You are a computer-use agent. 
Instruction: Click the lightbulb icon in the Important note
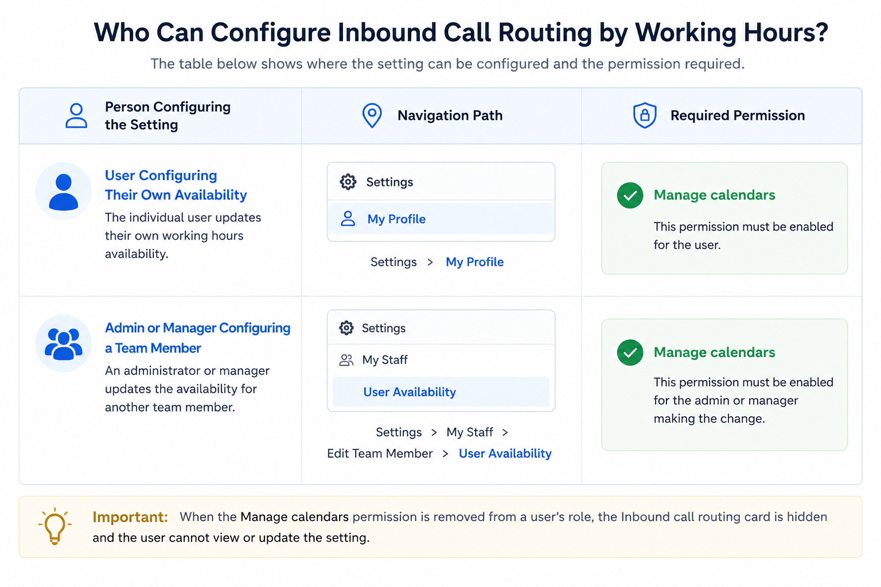click(x=55, y=526)
